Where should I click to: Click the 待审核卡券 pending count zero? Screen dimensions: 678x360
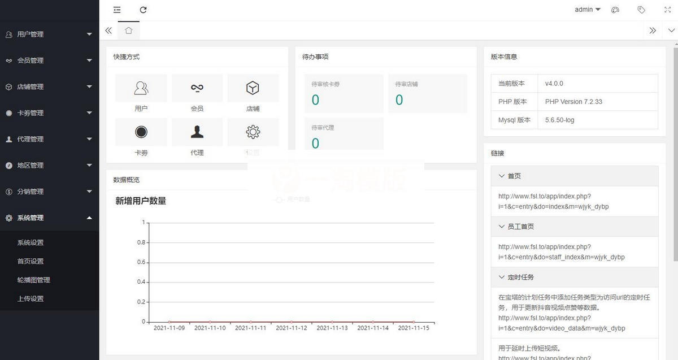(315, 99)
